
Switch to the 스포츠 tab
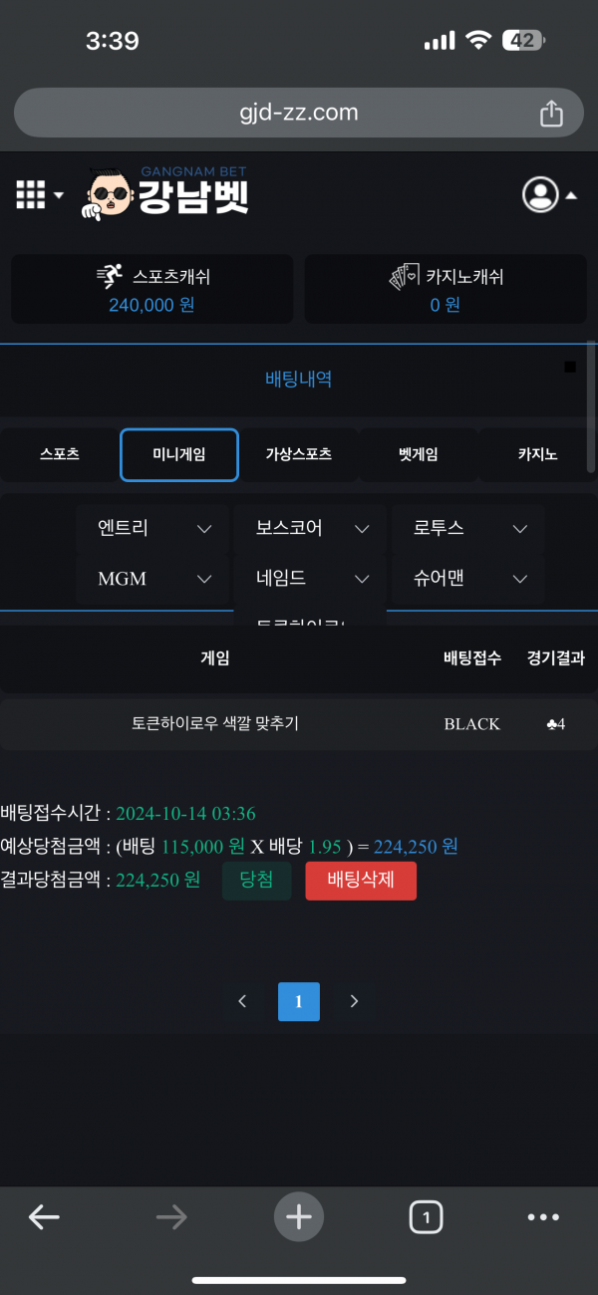coord(60,454)
